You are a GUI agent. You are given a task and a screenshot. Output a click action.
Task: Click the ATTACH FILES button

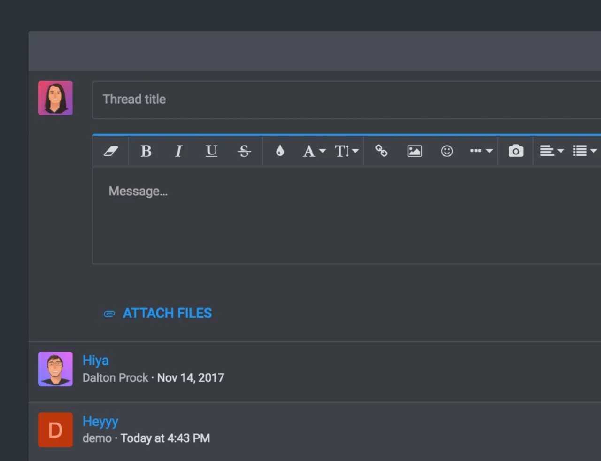pos(158,313)
